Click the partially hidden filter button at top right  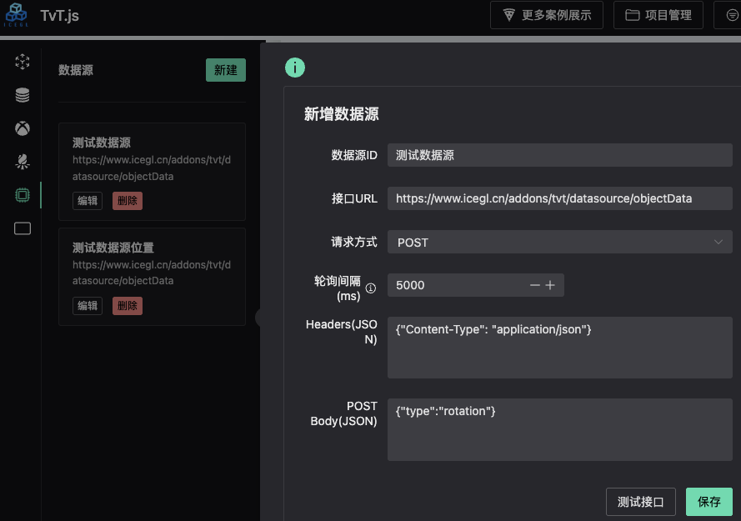click(728, 15)
